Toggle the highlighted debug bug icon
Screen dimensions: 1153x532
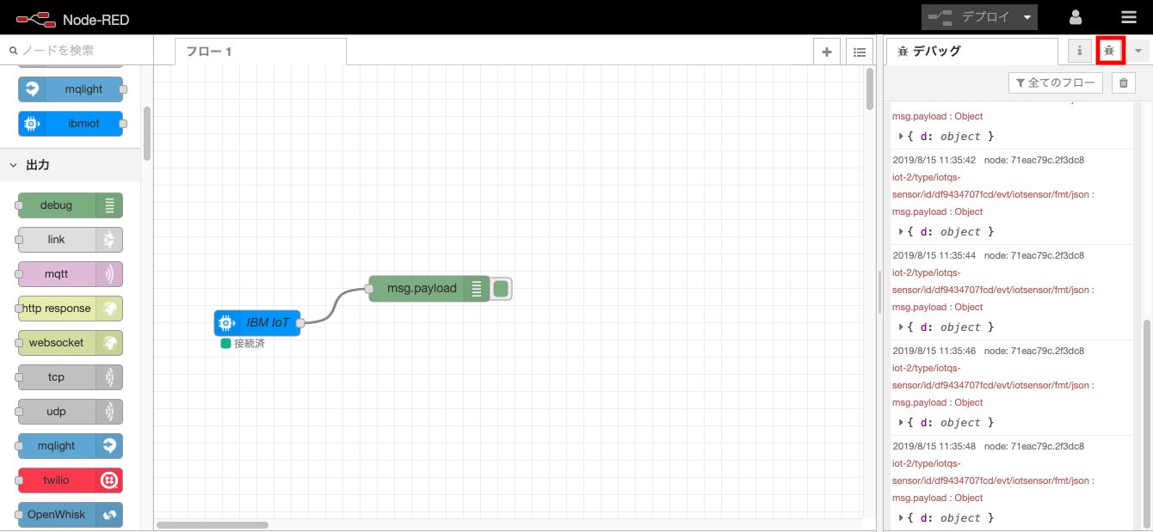[x=1110, y=51]
